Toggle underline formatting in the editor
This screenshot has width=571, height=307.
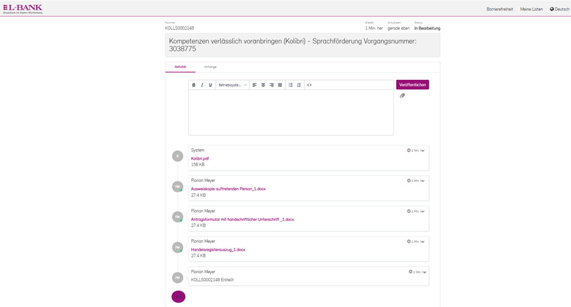pyautogui.click(x=210, y=85)
